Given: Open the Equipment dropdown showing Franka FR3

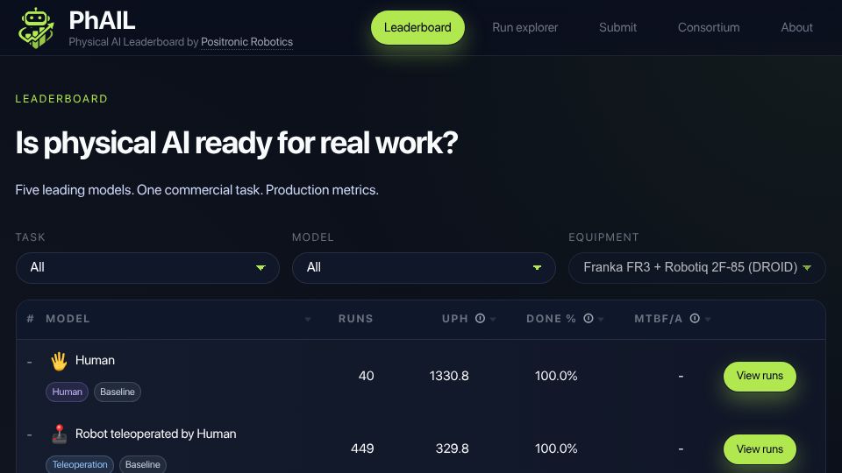Looking at the screenshot, I should 696,268.
